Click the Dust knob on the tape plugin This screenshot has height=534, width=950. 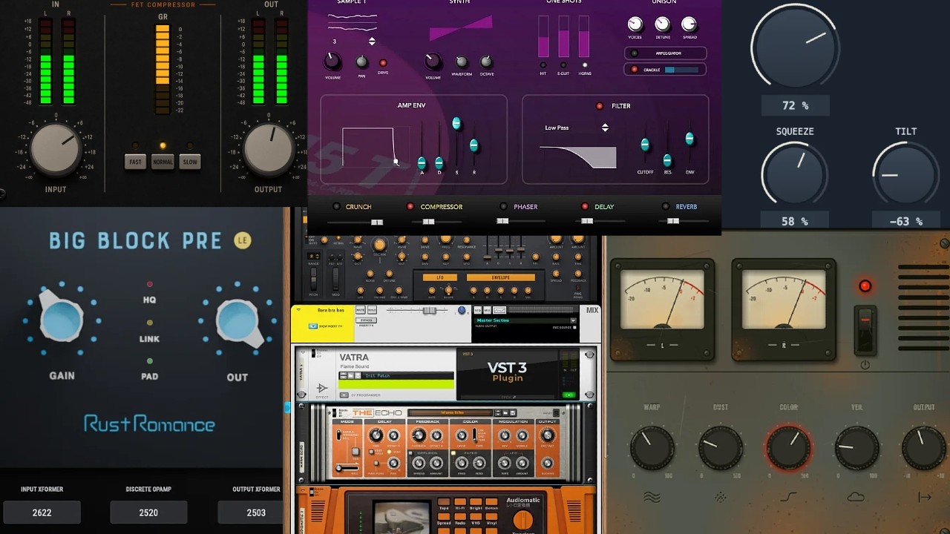(x=721, y=448)
